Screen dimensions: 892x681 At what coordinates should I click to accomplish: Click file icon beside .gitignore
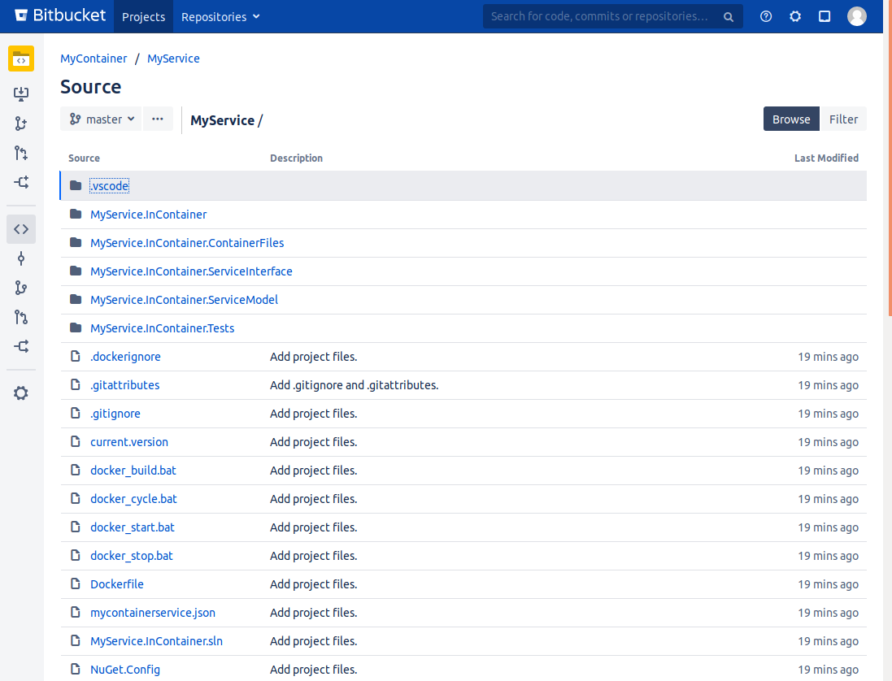pos(75,413)
